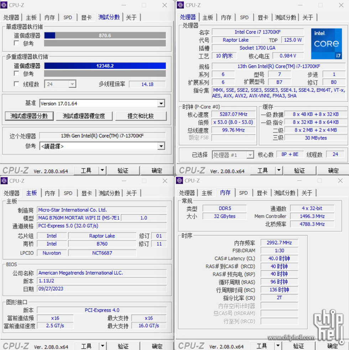
Task: Click the multiplier value x 53.0 (8.0 - 53.0)
Action: pos(234,122)
